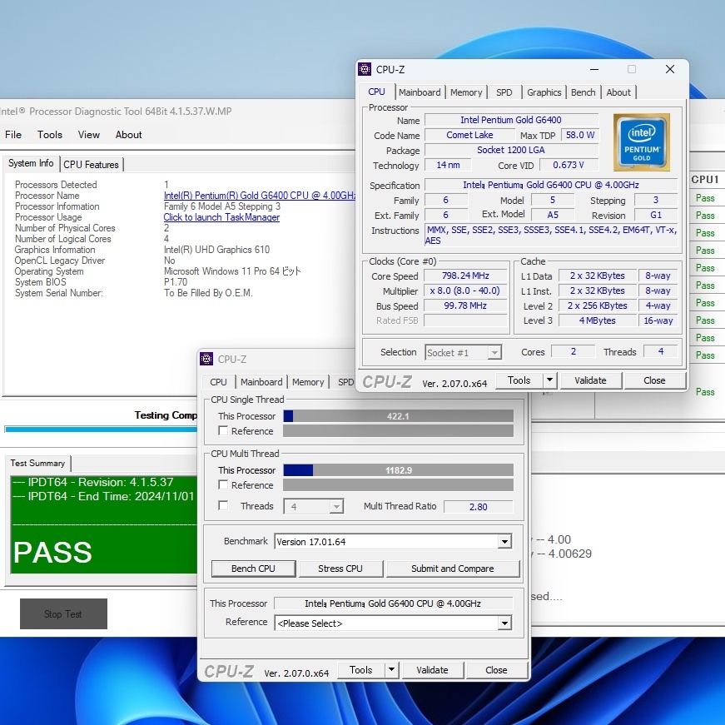Click the CPU-Z icon in main window title bar
The width and height of the screenshot is (725, 725).
pyautogui.click(x=365, y=70)
